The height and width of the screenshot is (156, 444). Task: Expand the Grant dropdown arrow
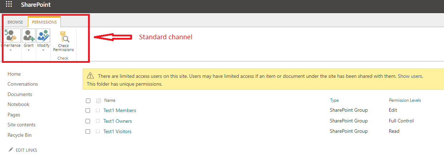pyautogui.click(x=29, y=50)
